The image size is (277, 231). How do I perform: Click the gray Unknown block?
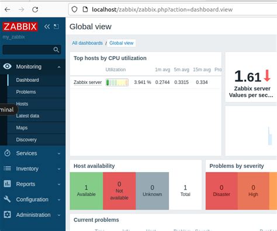[x=152, y=191]
